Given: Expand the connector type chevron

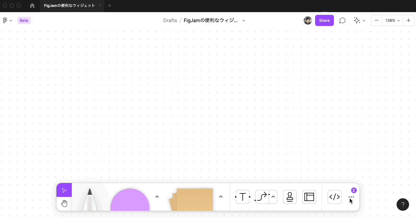Looking at the screenshot, I should pyautogui.click(x=273, y=197).
